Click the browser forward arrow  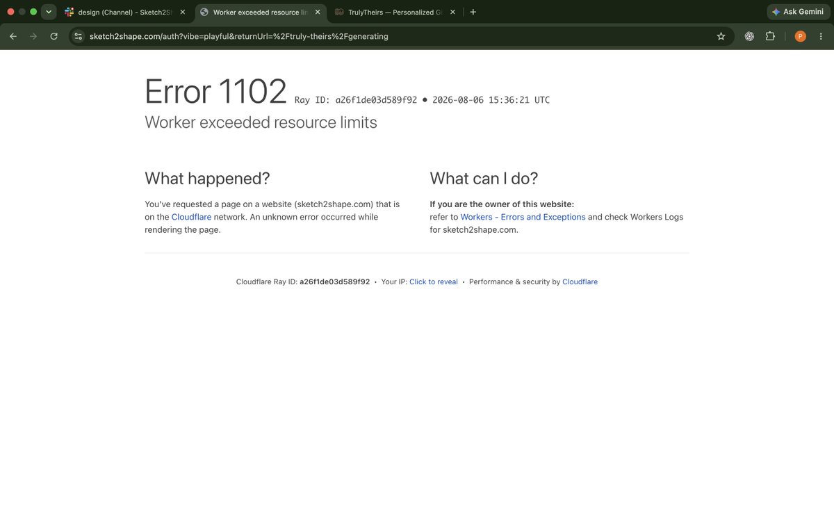coord(33,36)
